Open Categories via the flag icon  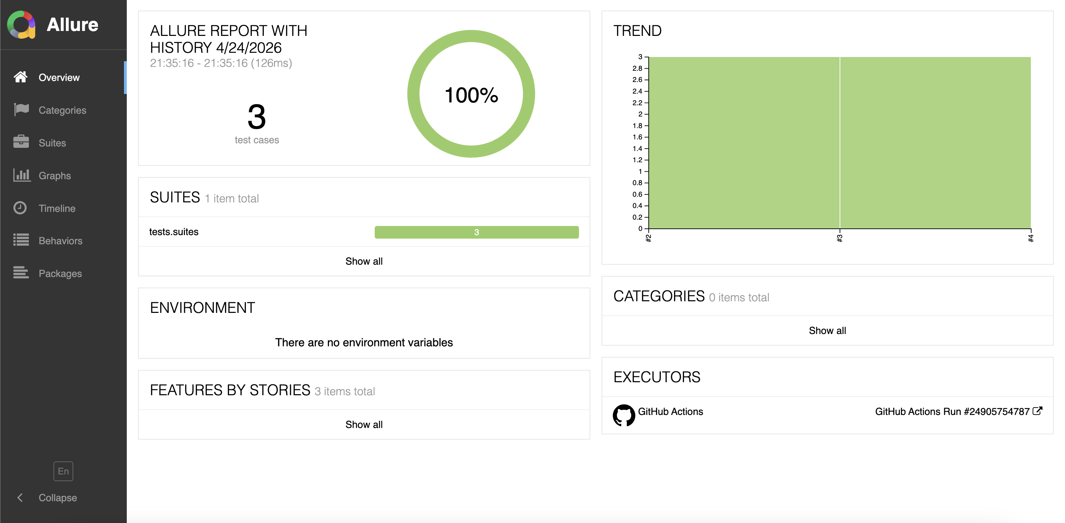click(x=21, y=110)
